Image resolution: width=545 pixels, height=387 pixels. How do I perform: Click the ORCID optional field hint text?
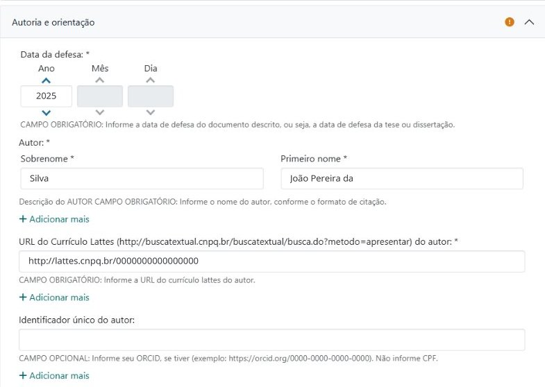coord(228,358)
